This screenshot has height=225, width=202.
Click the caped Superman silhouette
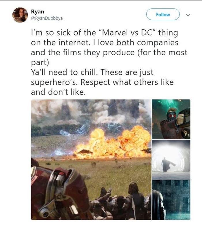coord(167,165)
